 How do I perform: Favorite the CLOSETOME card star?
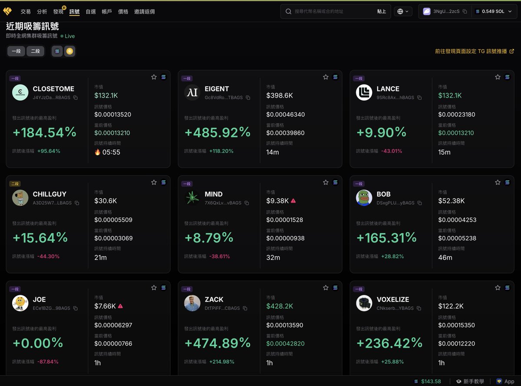[154, 77]
